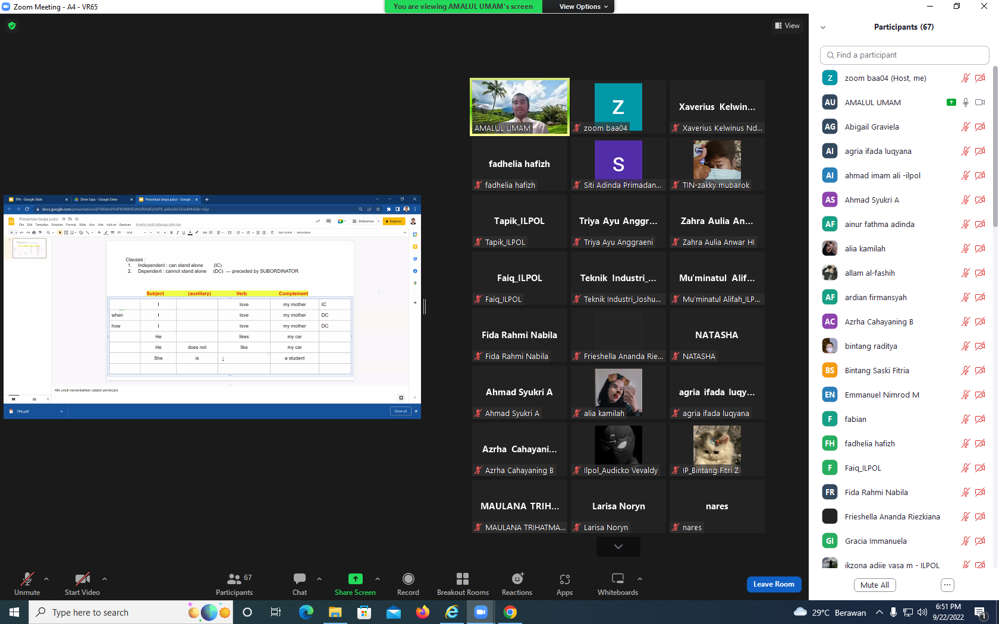Expand audio options arrow beside Unmute
This screenshot has height=624, width=999.
pyautogui.click(x=46, y=579)
